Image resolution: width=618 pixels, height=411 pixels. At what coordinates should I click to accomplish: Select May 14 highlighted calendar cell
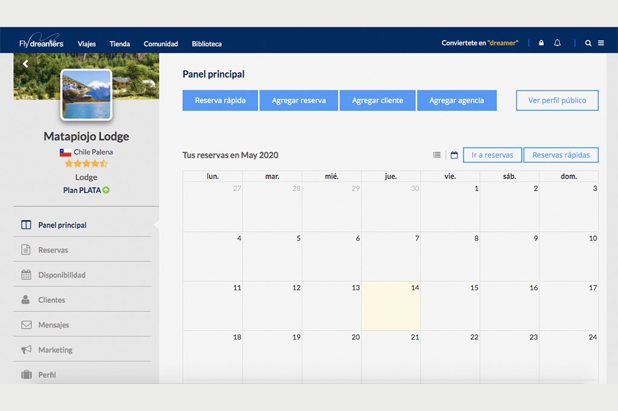click(x=390, y=305)
